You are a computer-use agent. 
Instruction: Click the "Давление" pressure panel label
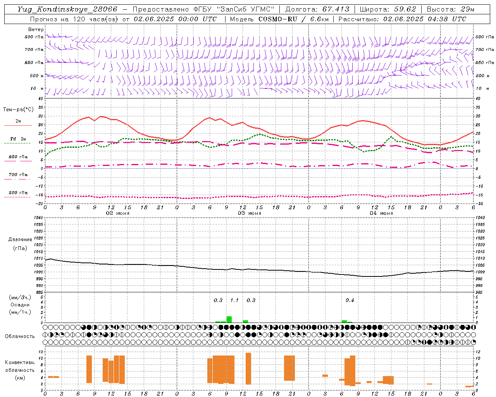[20, 240]
